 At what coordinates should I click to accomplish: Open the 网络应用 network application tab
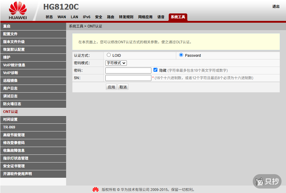(145, 17)
